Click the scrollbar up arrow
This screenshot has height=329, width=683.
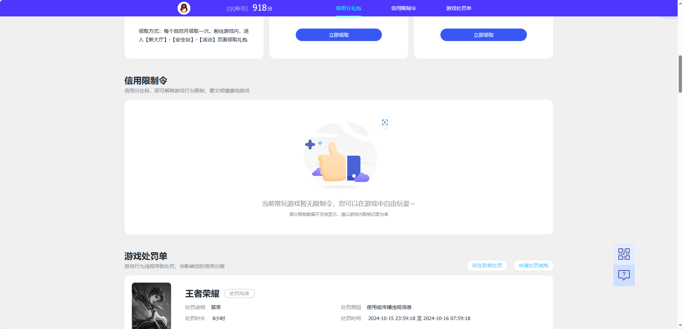(x=680, y=2)
